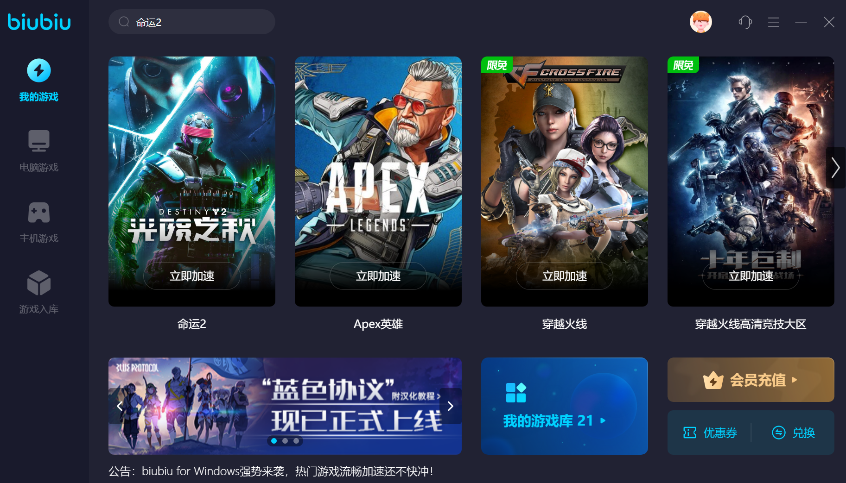Open My Games lightning icon
Image resolution: width=846 pixels, height=483 pixels.
[x=39, y=70]
